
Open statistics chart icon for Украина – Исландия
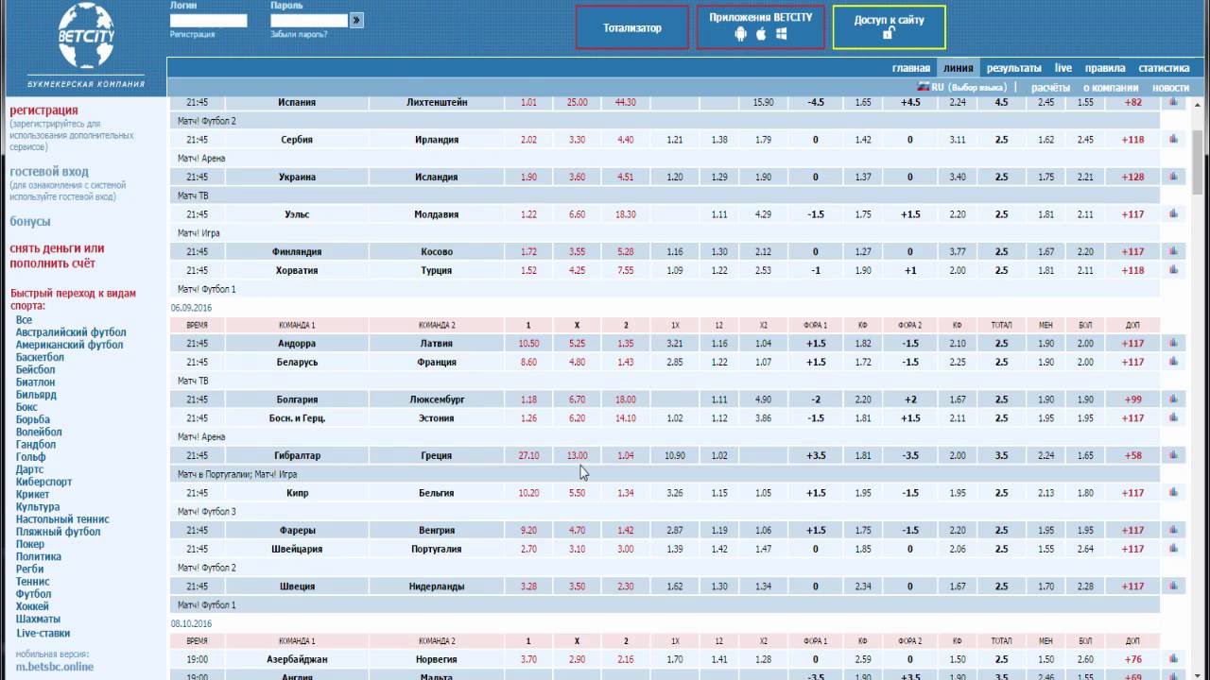pos(1174,177)
